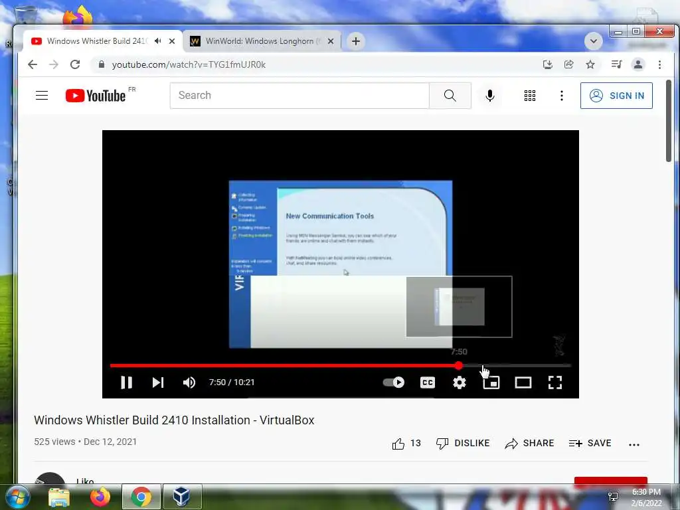Viewport: 680px width, 510px height.
Task: Click the video title text
Action: click(x=174, y=420)
